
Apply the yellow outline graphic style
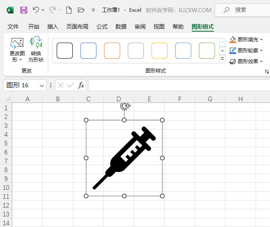tap(160, 51)
